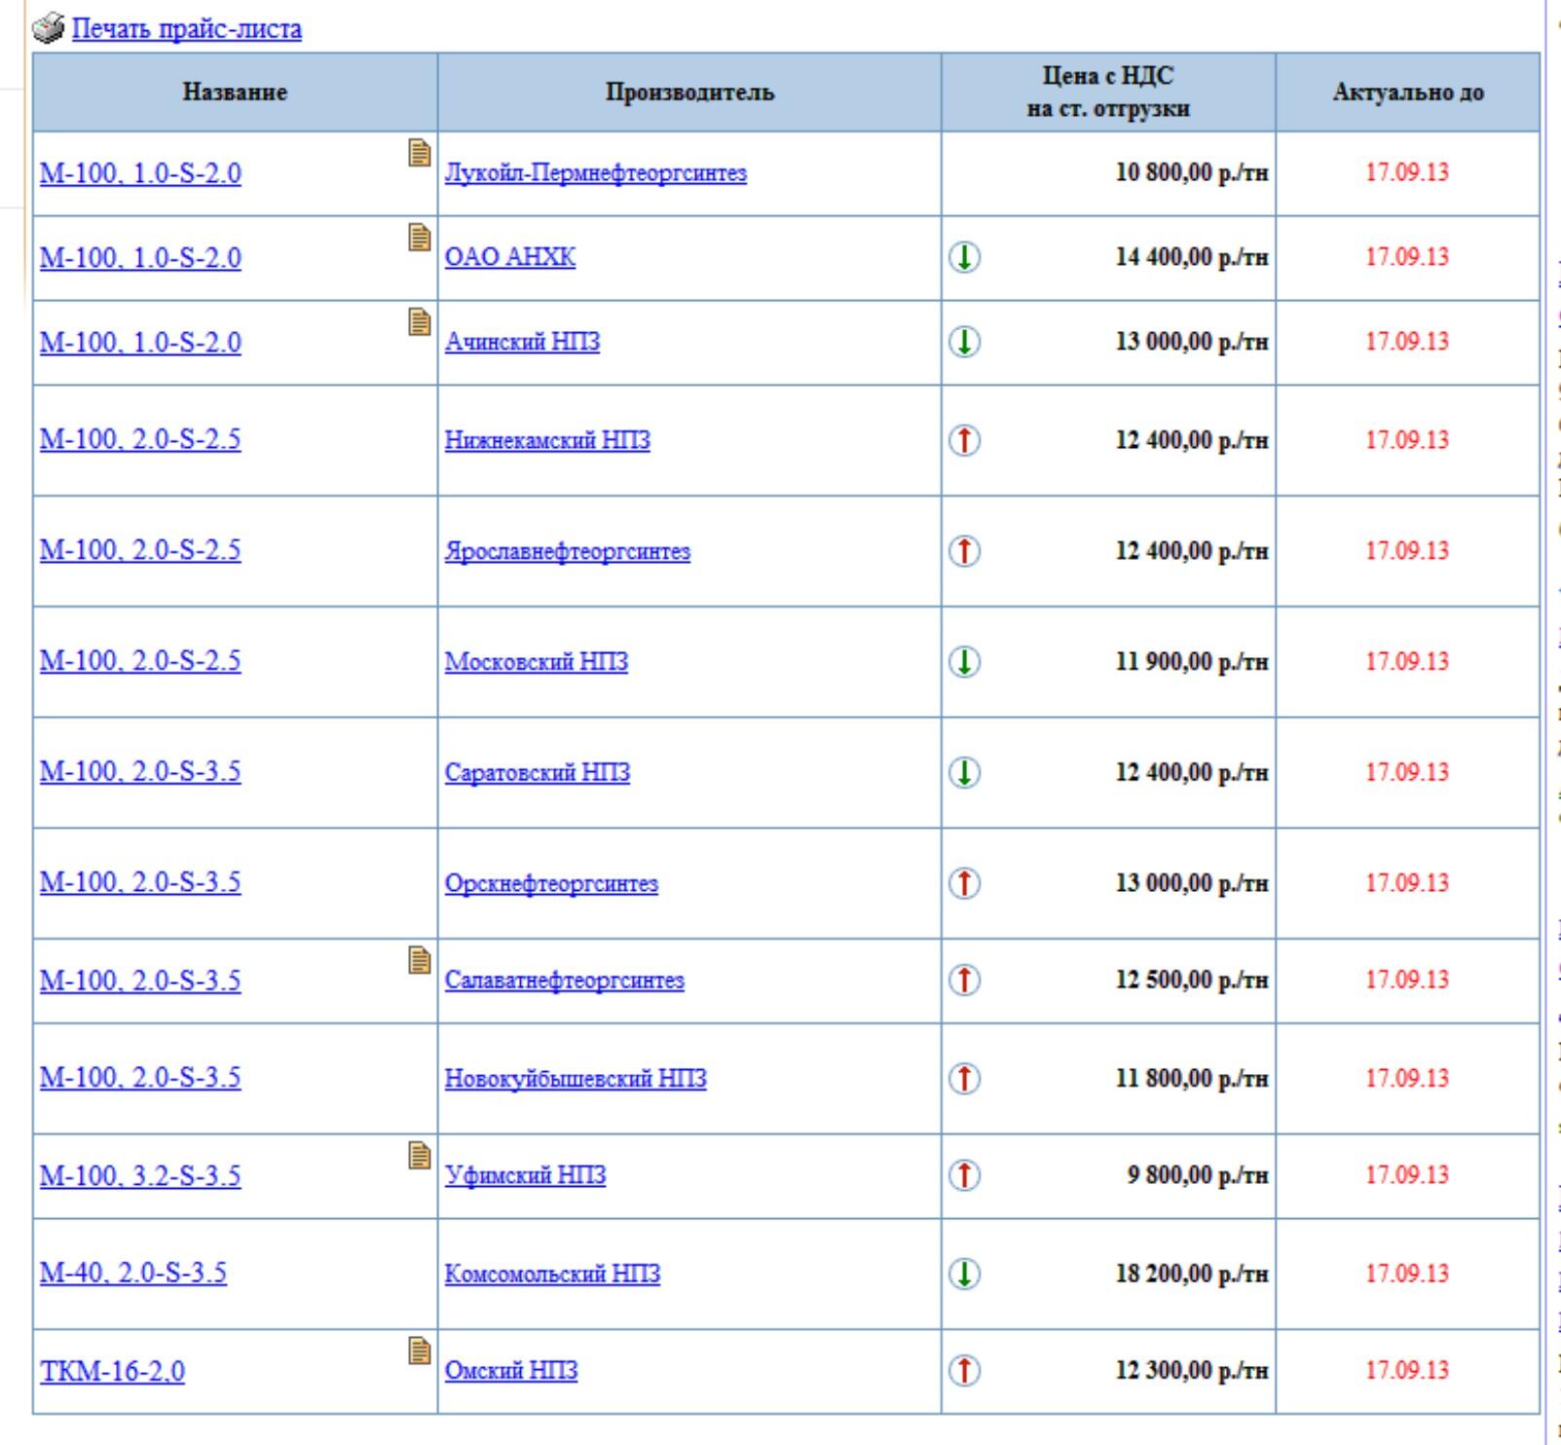Click the green down arrow in the ОАО АНХК row
The image size is (1561, 1445).
click(x=965, y=258)
